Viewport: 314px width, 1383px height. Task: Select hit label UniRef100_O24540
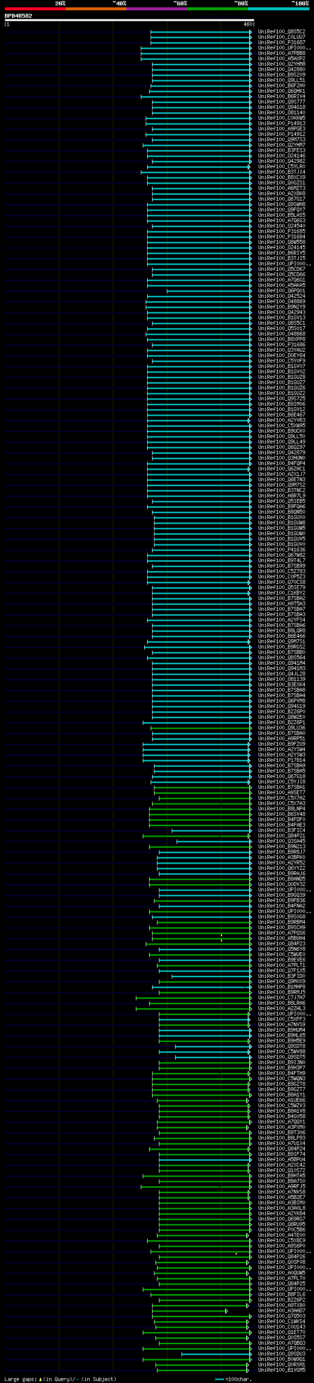(x=282, y=226)
